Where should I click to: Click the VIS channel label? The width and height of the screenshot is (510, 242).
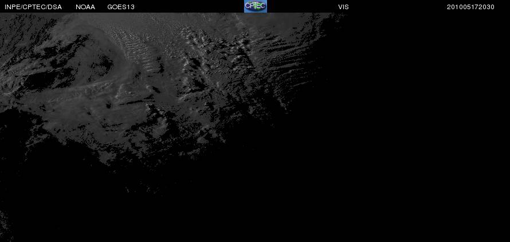coord(343,7)
